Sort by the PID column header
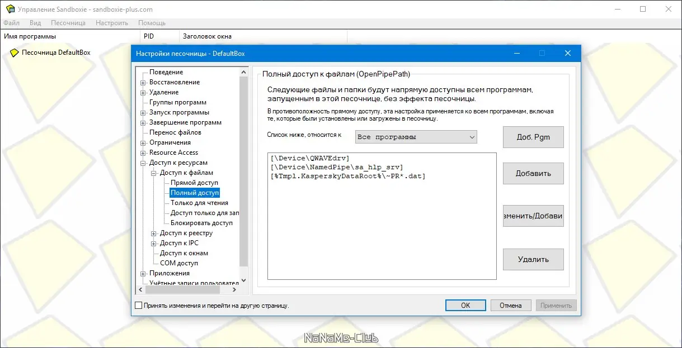 click(159, 36)
